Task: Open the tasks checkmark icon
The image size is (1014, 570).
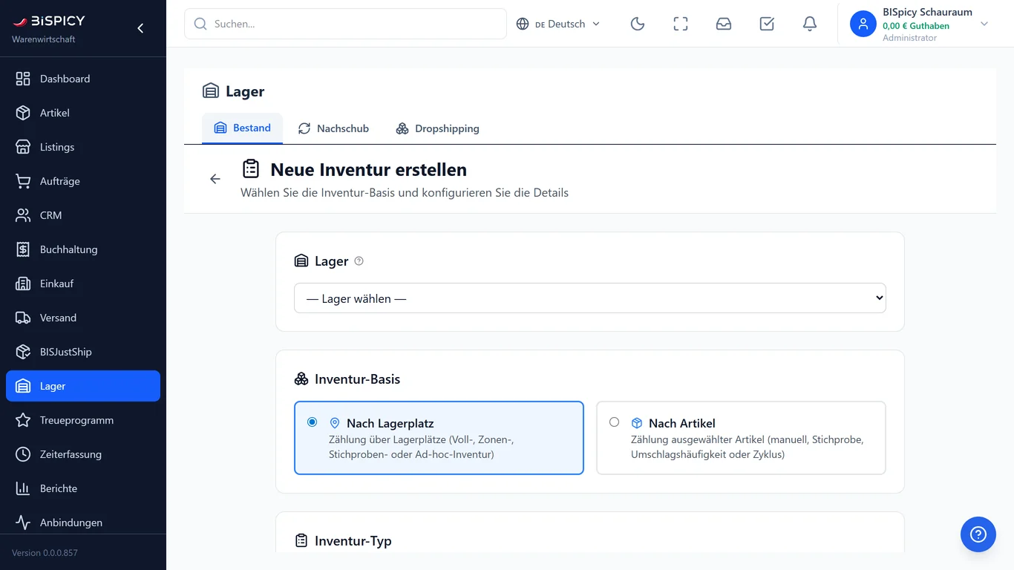Action: pos(767,24)
